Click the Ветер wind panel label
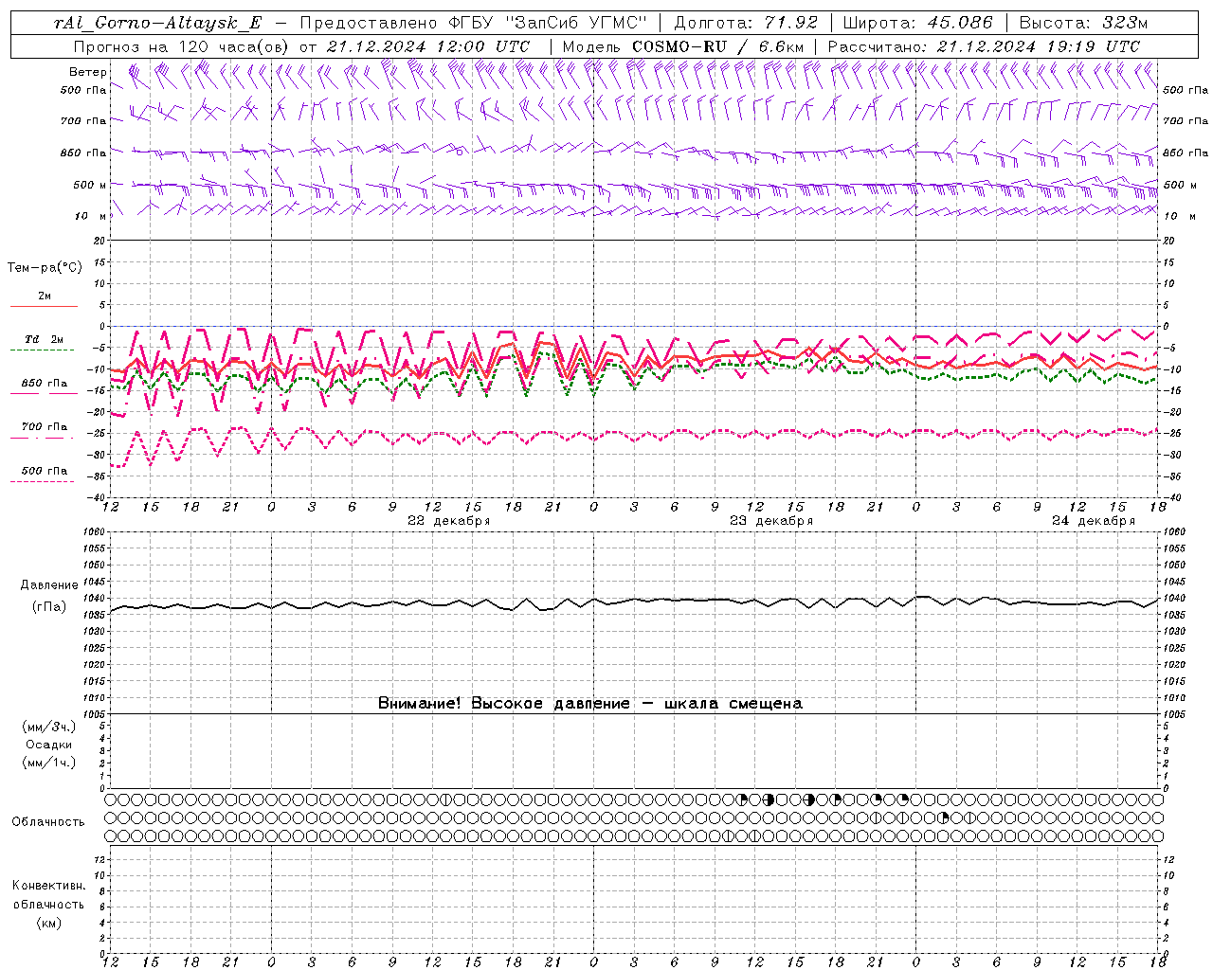This screenshot has width=1213, height=970. pyautogui.click(x=87, y=72)
